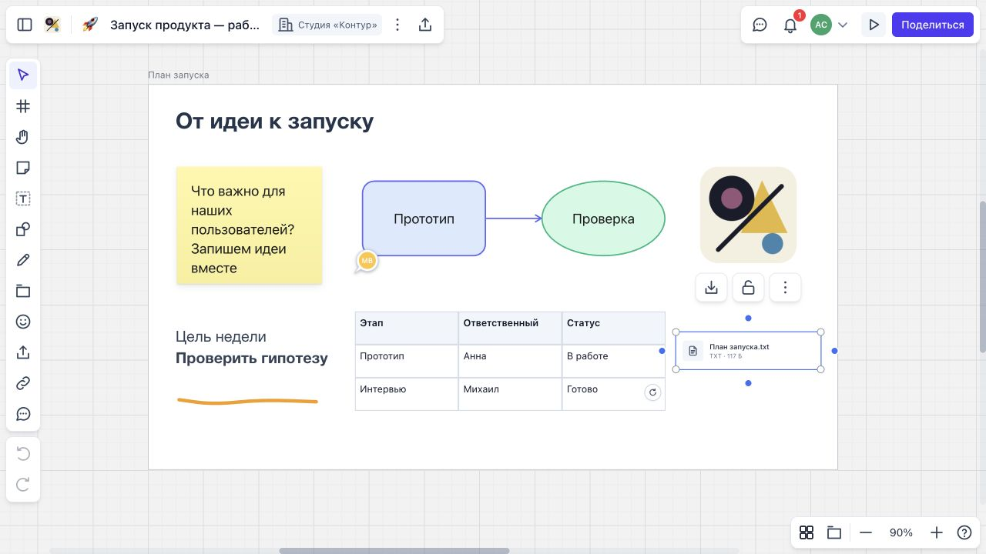Viewport: 986px width, 554px height.
Task: Click the horizontal scrollbar thumb
Action: click(x=394, y=551)
